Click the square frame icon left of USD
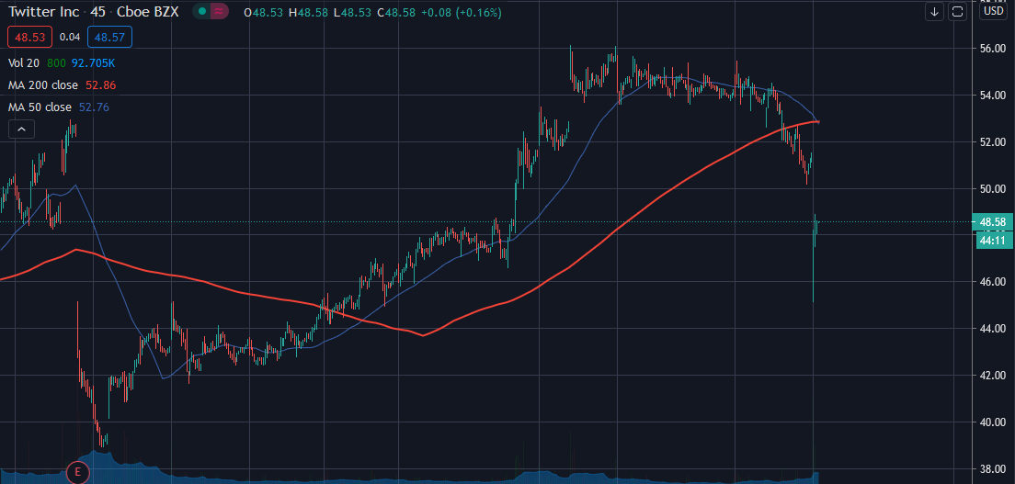Viewport: 1015px width, 484px height. pyautogui.click(x=957, y=12)
